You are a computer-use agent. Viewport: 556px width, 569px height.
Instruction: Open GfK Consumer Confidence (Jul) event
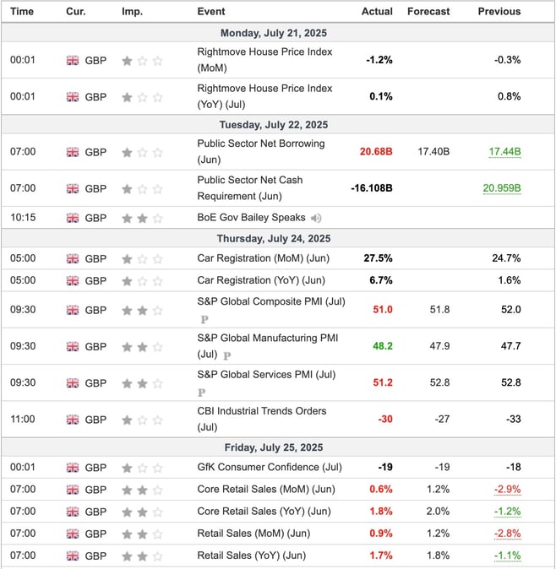pos(270,467)
